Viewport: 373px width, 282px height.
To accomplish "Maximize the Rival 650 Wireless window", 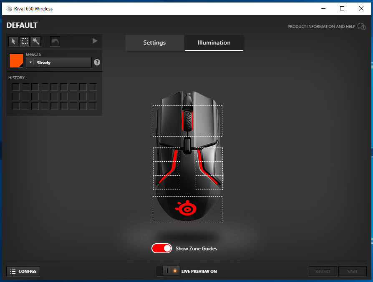I will (x=342, y=9).
